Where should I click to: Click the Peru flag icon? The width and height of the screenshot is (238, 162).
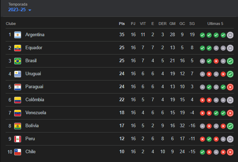pos(18,139)
